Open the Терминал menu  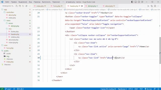[56, 2]
